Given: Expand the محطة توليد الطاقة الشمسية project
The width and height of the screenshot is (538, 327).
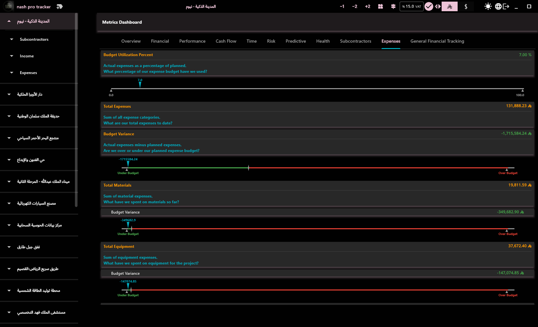Looking at the screenshot, I should coord(9,291).
